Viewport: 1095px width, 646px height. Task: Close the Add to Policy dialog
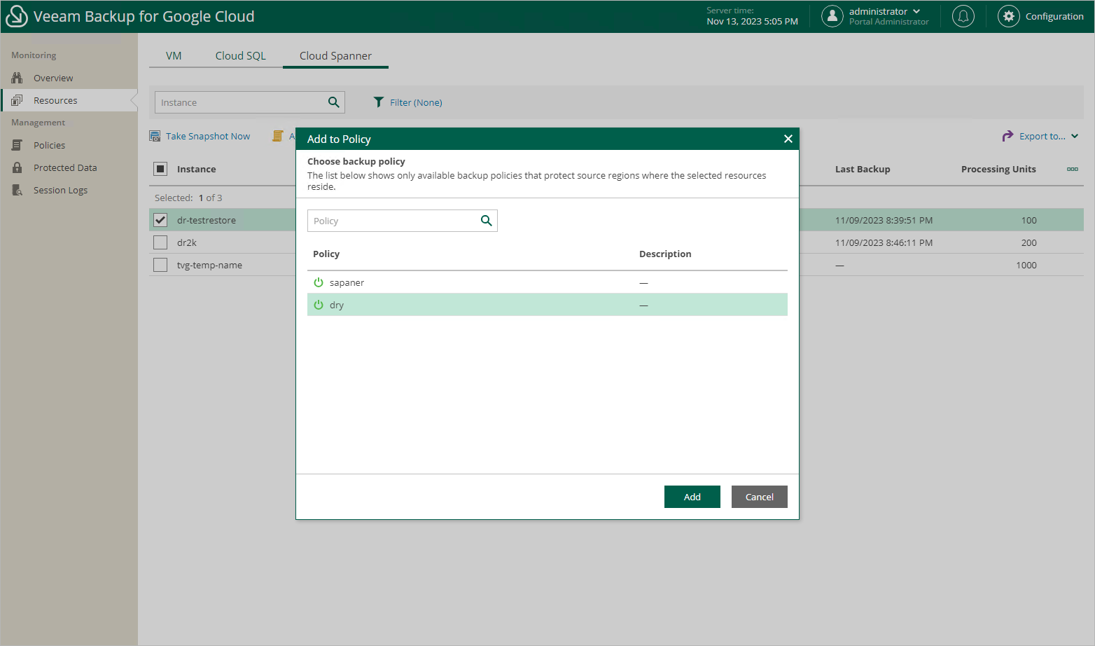[x=788, y=139]
